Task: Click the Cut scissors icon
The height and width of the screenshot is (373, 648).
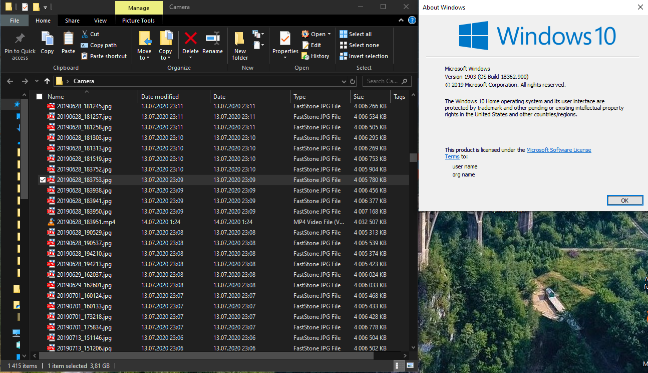Action: 85,34
